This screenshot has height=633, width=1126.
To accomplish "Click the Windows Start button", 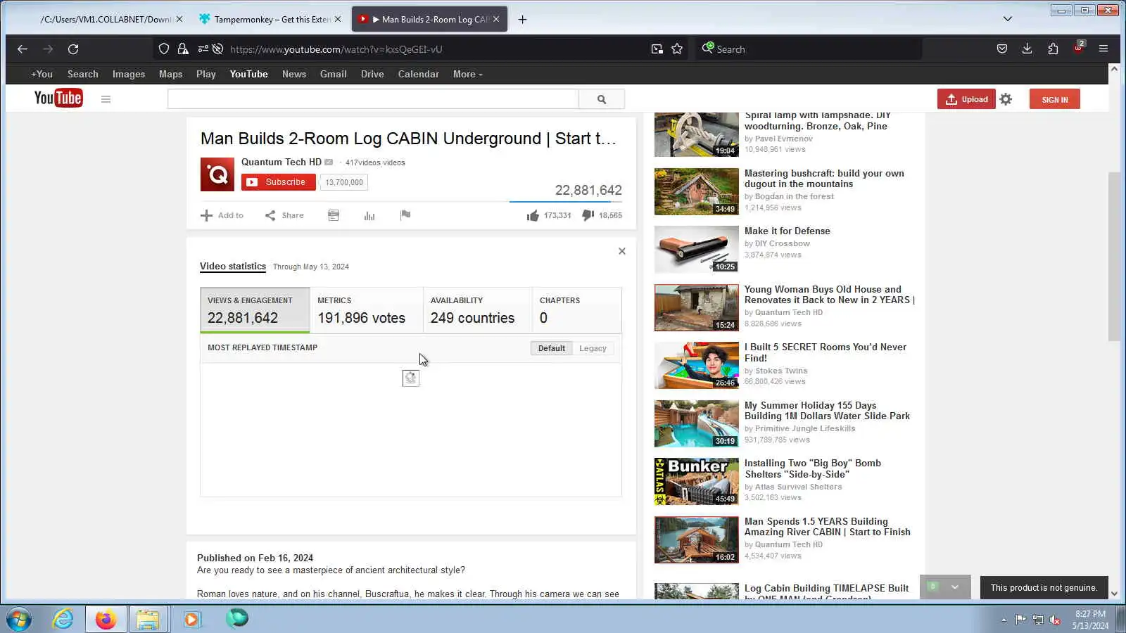I will (x=18, y=620).
